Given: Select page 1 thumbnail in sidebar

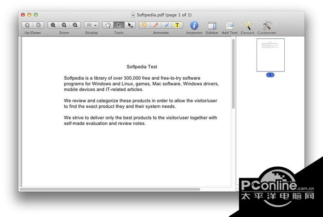Looking at the screenshot, I should [270, 55].
